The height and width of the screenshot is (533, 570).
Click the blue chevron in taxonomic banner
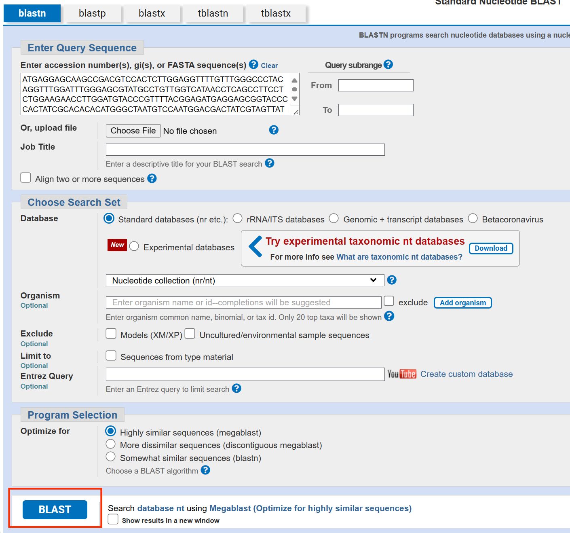[255, 247]
